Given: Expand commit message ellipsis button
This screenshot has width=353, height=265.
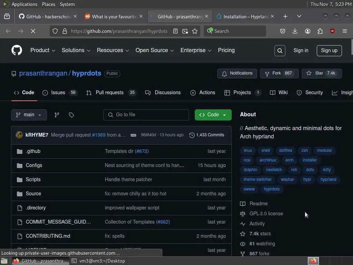Looking at the screenshot, I should point(133,135).
